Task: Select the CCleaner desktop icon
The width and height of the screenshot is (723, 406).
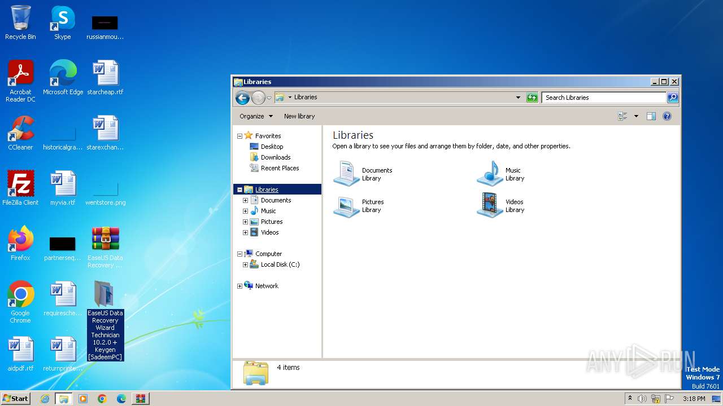Action: coord(20,133)
